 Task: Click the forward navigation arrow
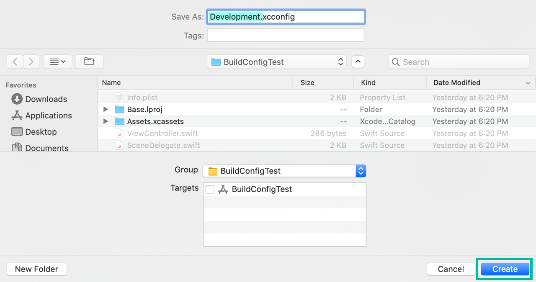point(31,62)
